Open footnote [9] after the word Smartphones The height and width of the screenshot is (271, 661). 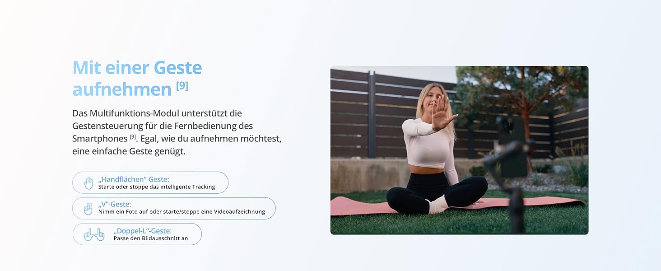tap(133, 136)
